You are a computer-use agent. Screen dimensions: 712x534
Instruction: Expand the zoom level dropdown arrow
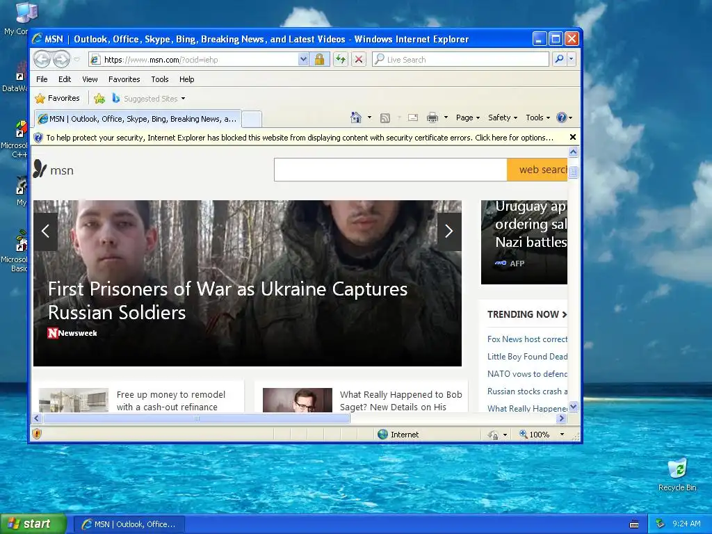coord(562,435)
